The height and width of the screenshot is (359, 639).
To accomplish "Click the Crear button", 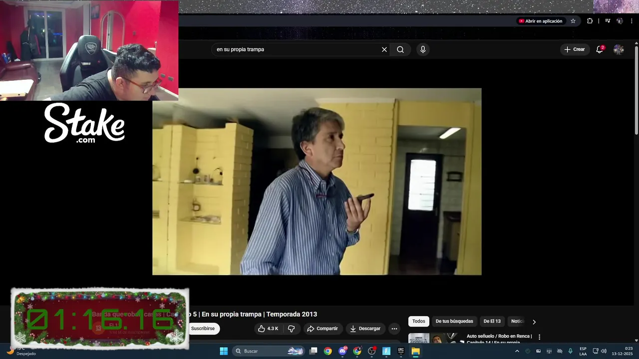I will (574, 49).
